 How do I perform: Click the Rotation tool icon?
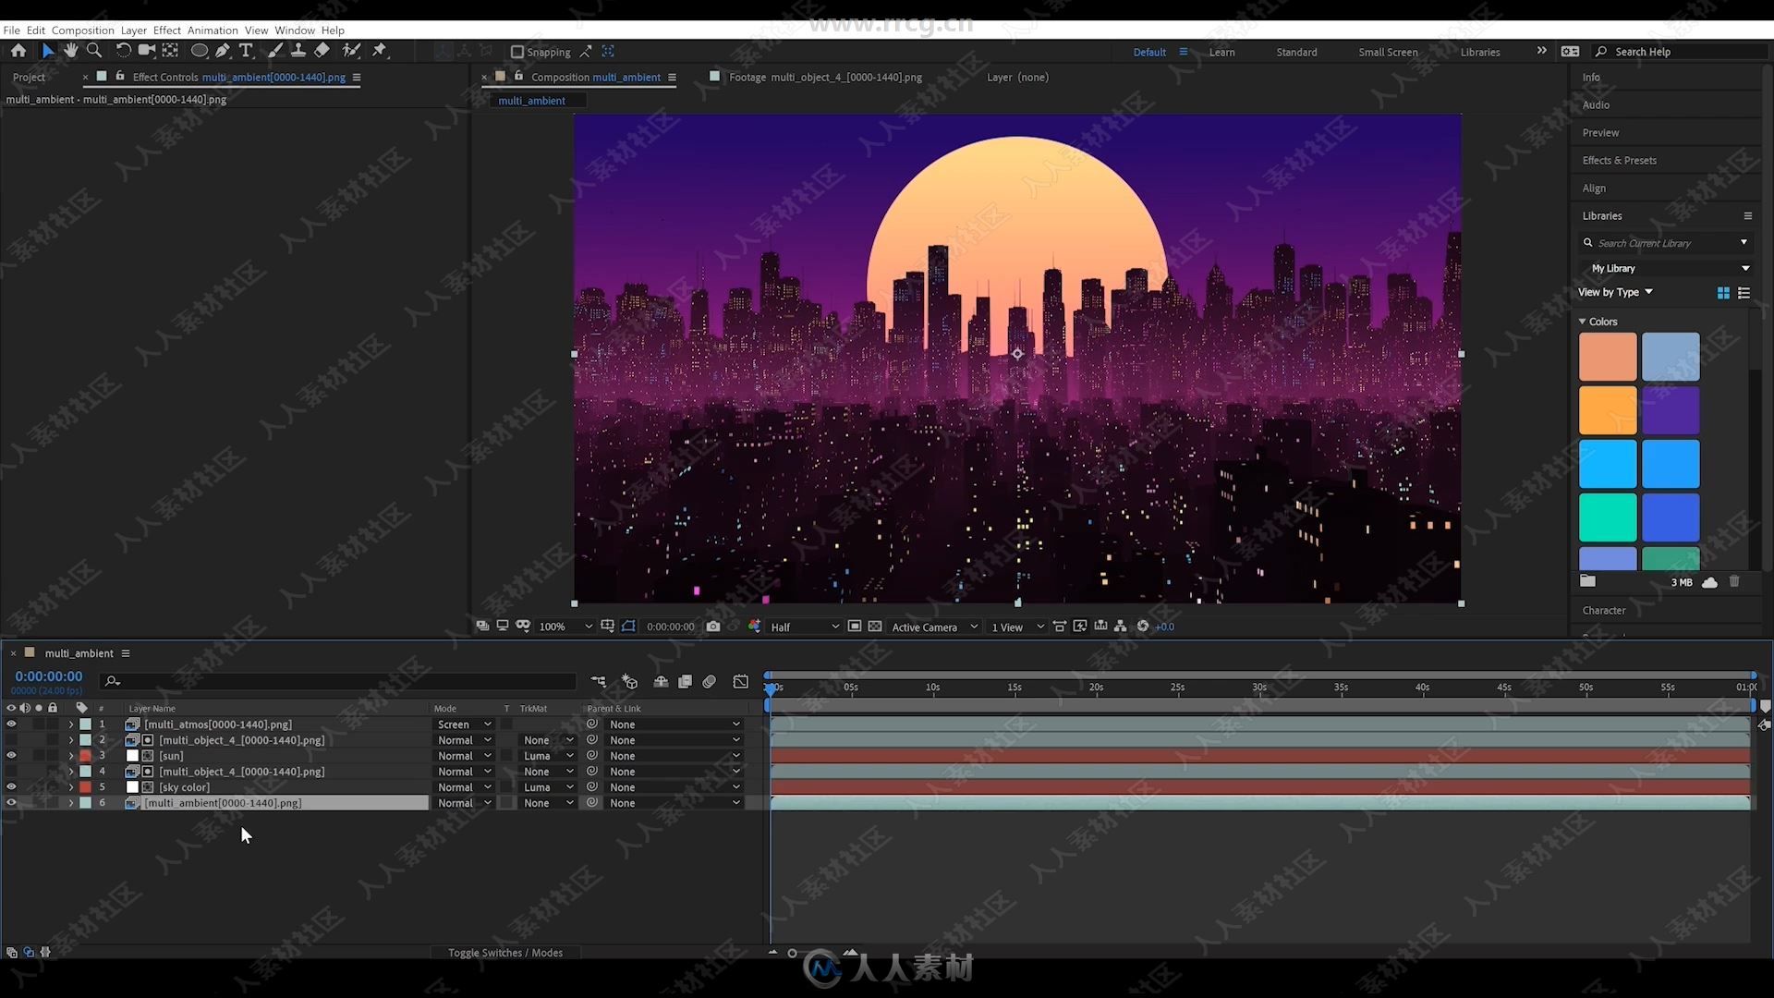click(x=123, y=51)
